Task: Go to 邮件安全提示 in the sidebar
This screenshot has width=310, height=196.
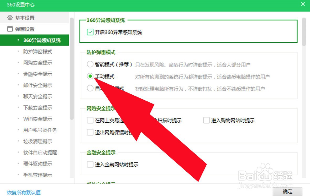Action: click(38, 85)
